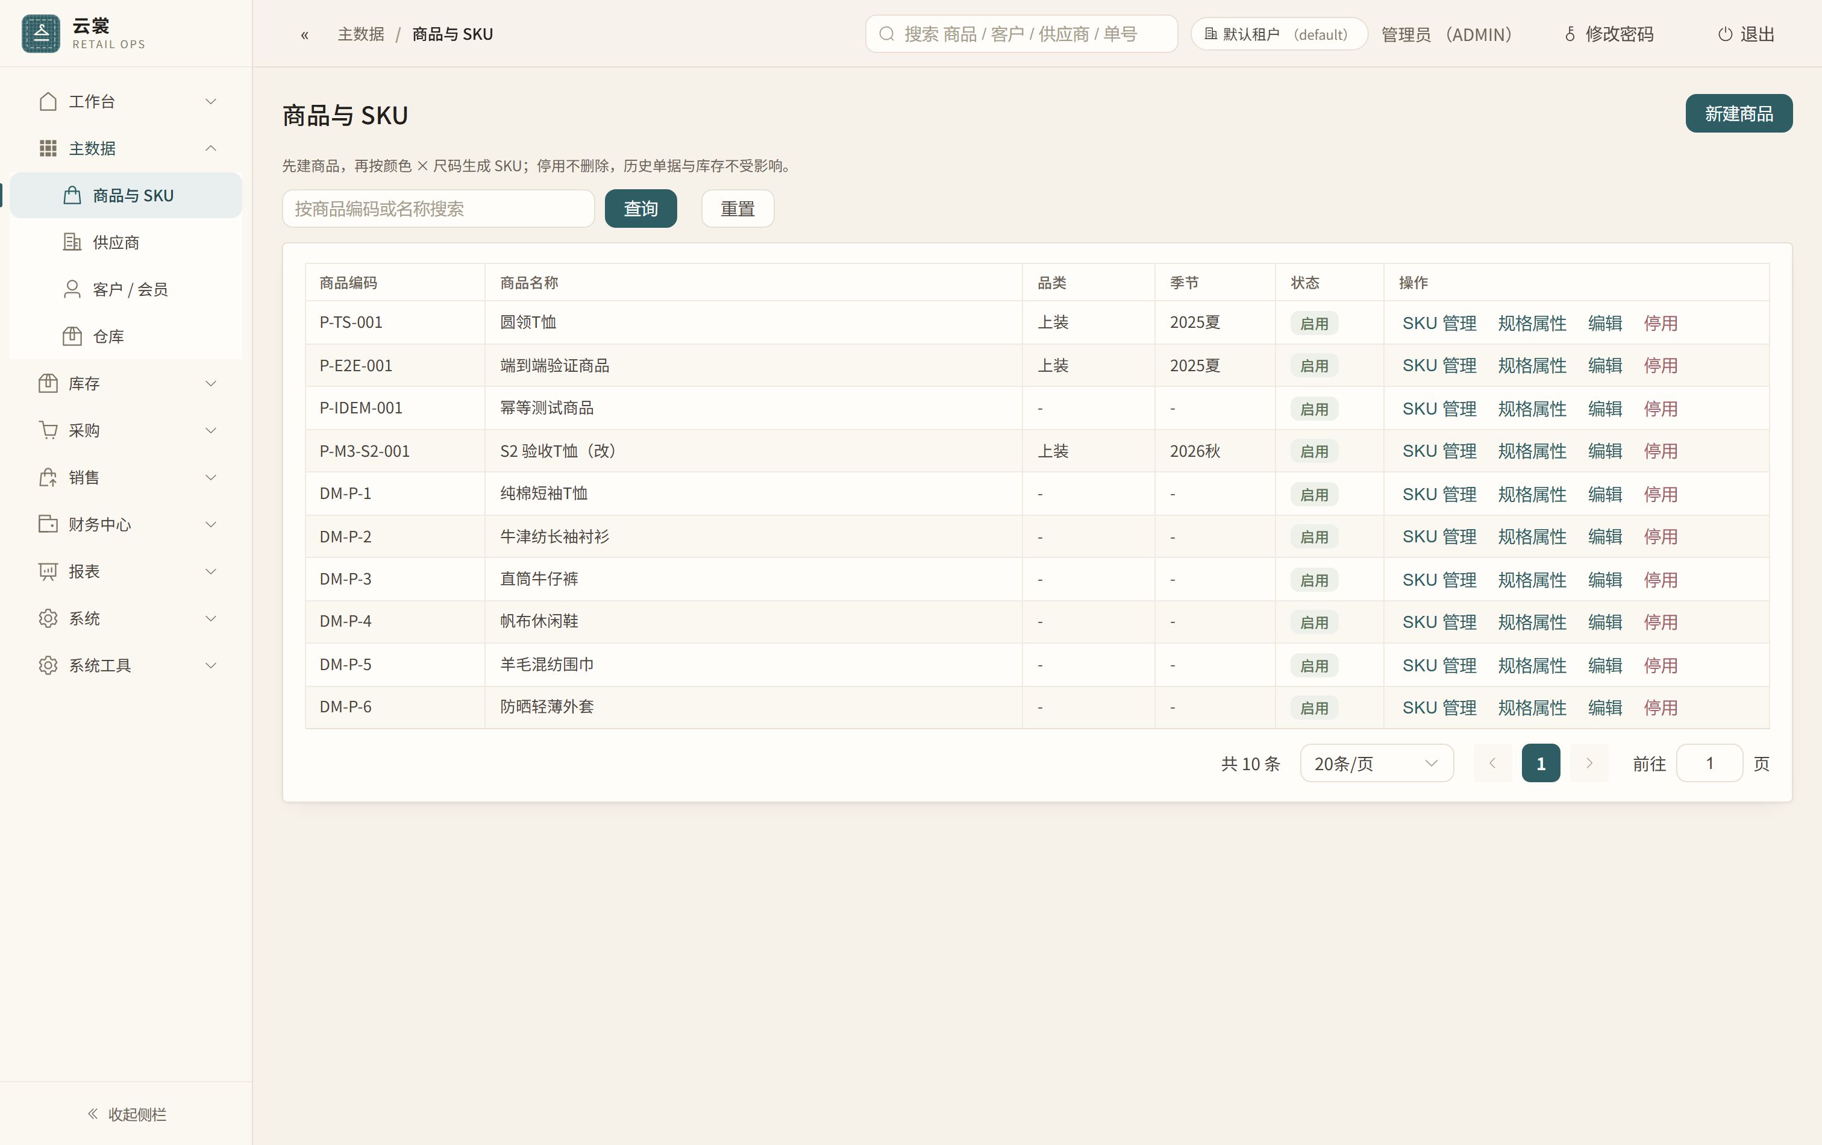The image size is (1822, 1145).
Task: Click the 库存 box icon in sidebar
Action: (48, 384)
